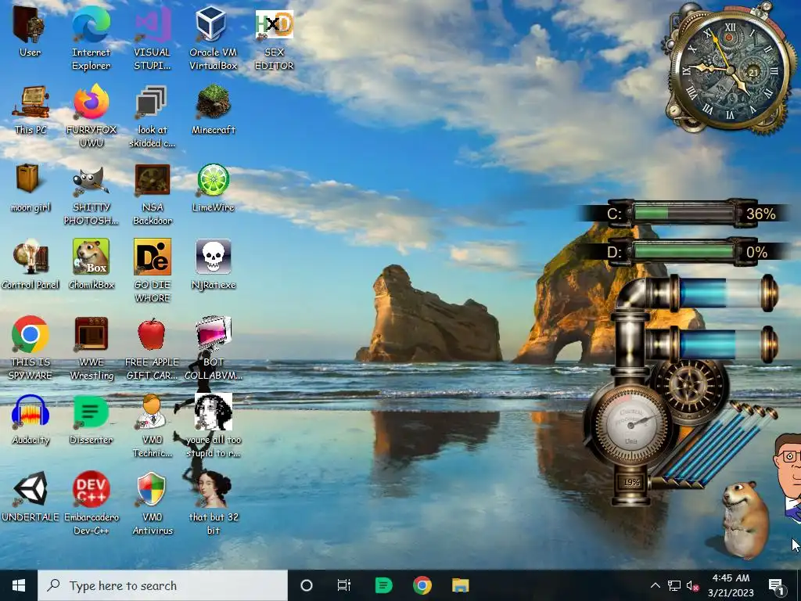Open Cortana from the taskbar circle
The image size is (801, 601).
(x=307, y=585)
